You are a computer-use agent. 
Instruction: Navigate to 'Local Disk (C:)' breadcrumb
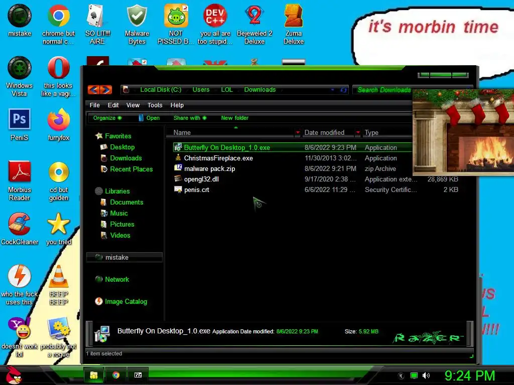(161, 90)
